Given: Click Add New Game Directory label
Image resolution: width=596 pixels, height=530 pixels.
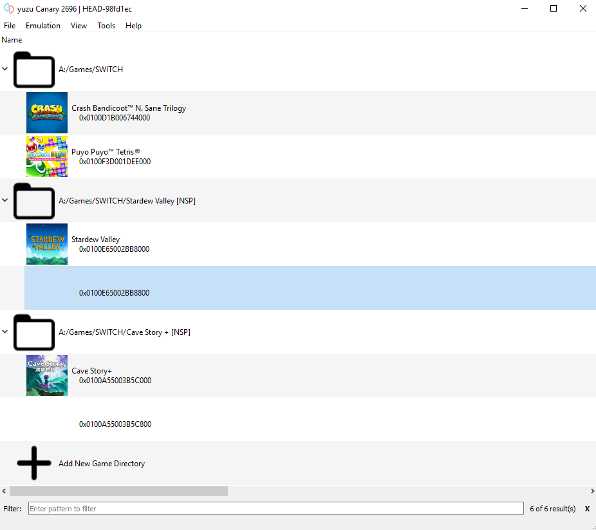Looking at the screenshot, I should pos(102,464).
